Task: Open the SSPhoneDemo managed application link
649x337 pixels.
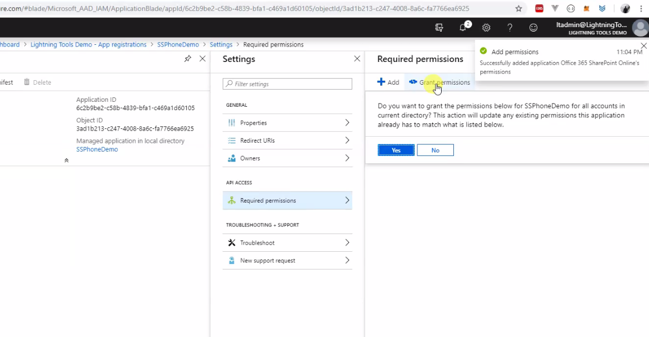Action: pyautogui.click(x=97, y=149)
